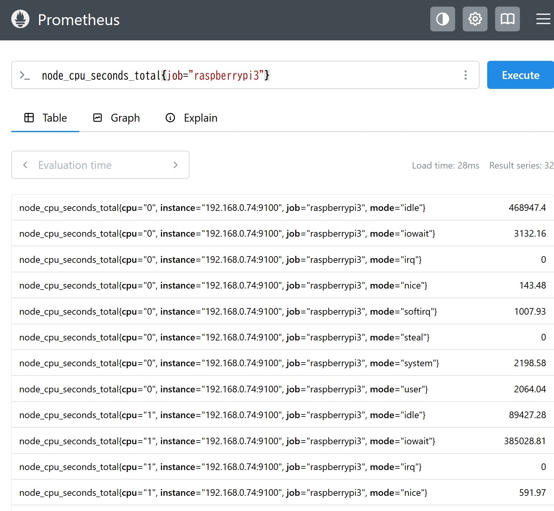
Task: Click the Prometheus flame logo
Action: [x=20, y=19]
